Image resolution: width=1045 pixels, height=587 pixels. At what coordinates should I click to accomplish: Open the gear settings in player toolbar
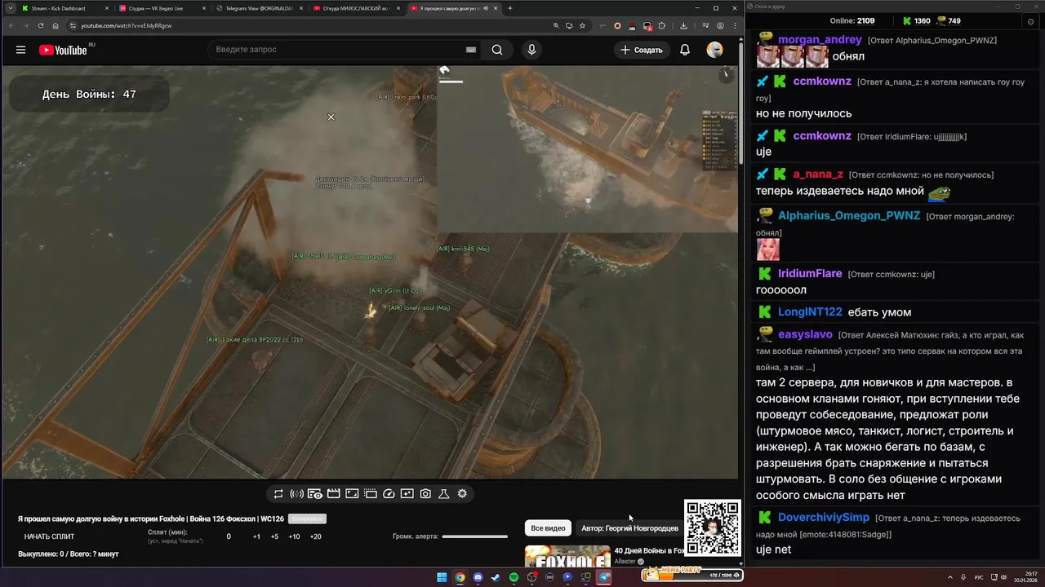[x=462, y=494]
